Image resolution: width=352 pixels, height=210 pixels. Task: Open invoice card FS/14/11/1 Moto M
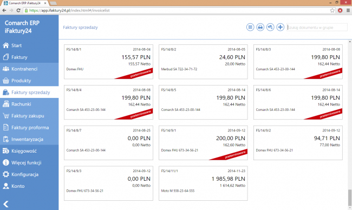pos(203,183)
